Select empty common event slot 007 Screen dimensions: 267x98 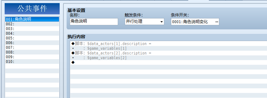point(32,47)
